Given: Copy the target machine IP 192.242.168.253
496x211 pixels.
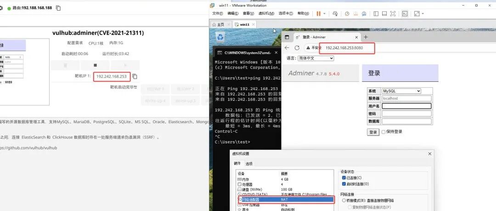Looking at the screenshot, I should click(x=135, y=76).
